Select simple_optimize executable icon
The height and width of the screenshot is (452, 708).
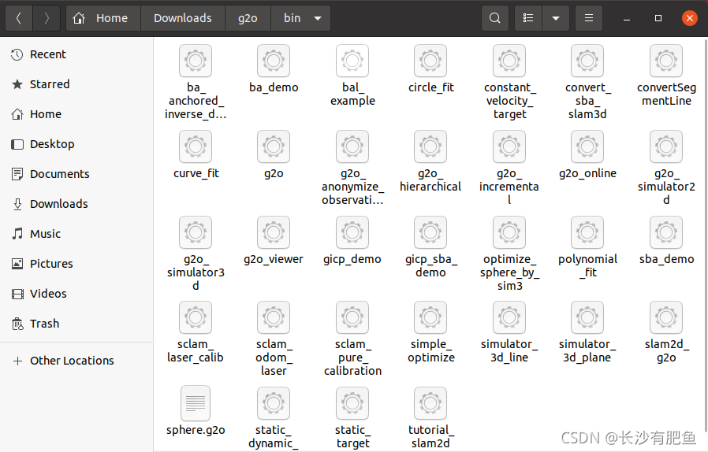coord(430,317)
